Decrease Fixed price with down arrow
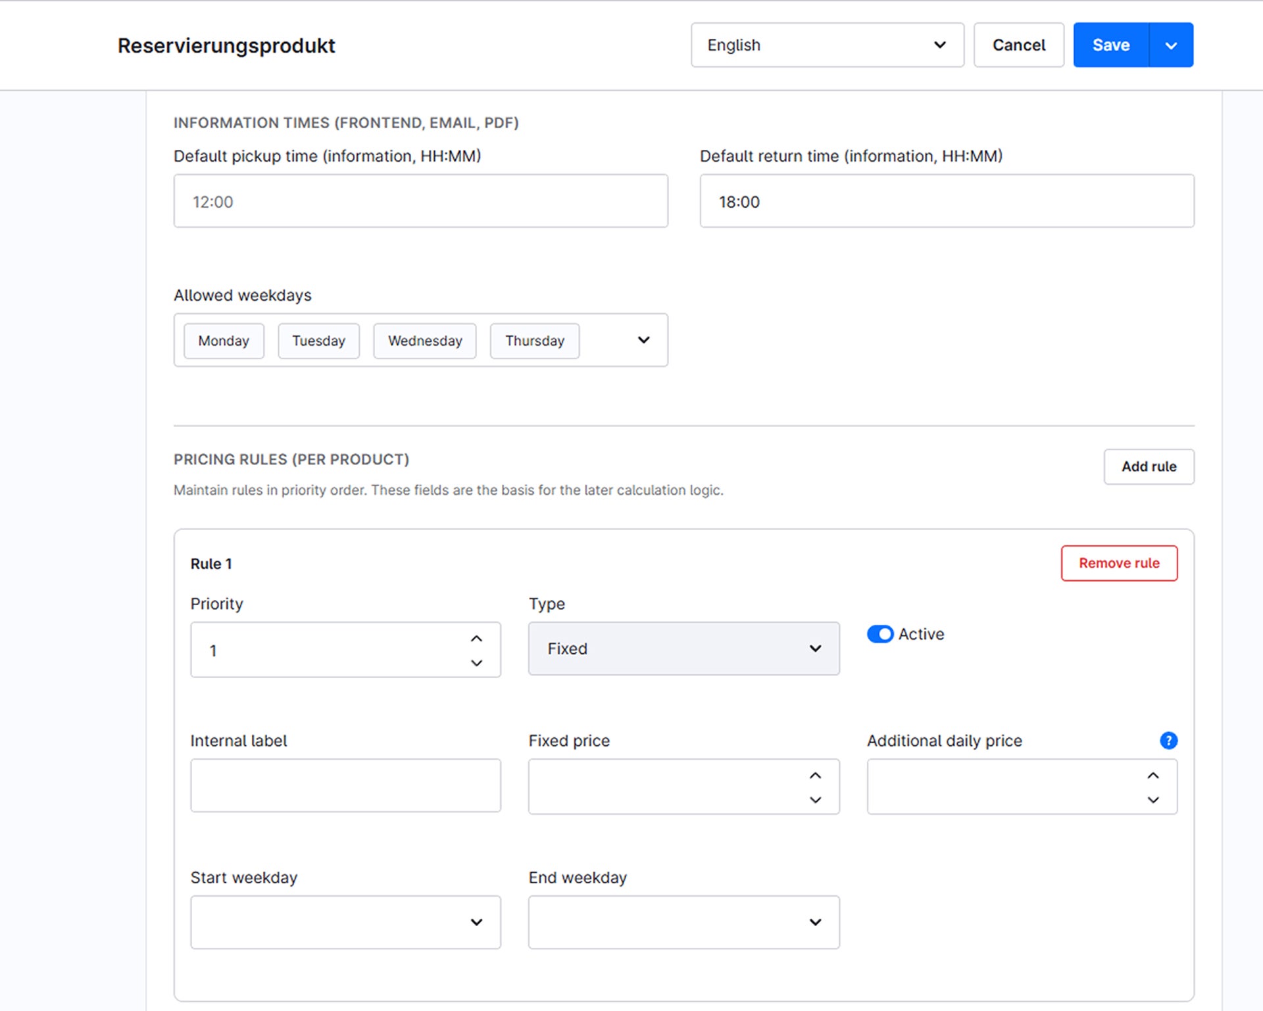Viewport: 1263px width, 1011px height. (815, 800)
